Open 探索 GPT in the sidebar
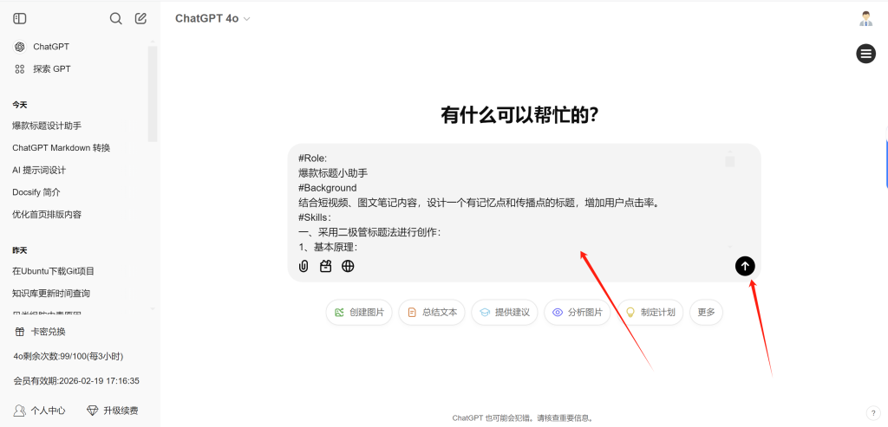888x427 pixels. [x=42, y=69]
